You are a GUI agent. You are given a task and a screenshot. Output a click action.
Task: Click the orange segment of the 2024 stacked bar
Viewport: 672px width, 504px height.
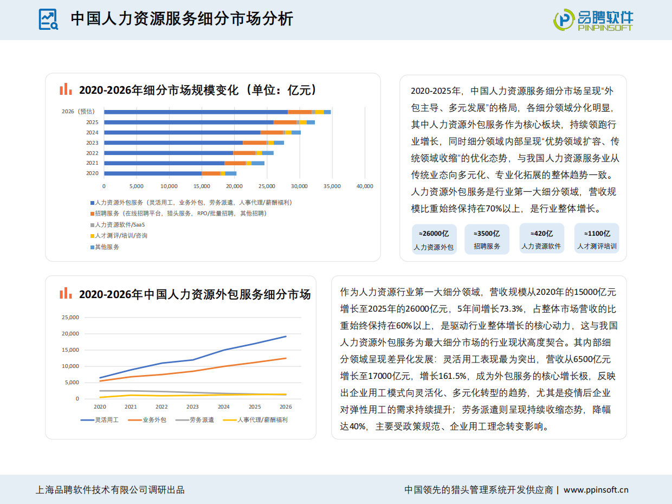[x=272, y=132]
